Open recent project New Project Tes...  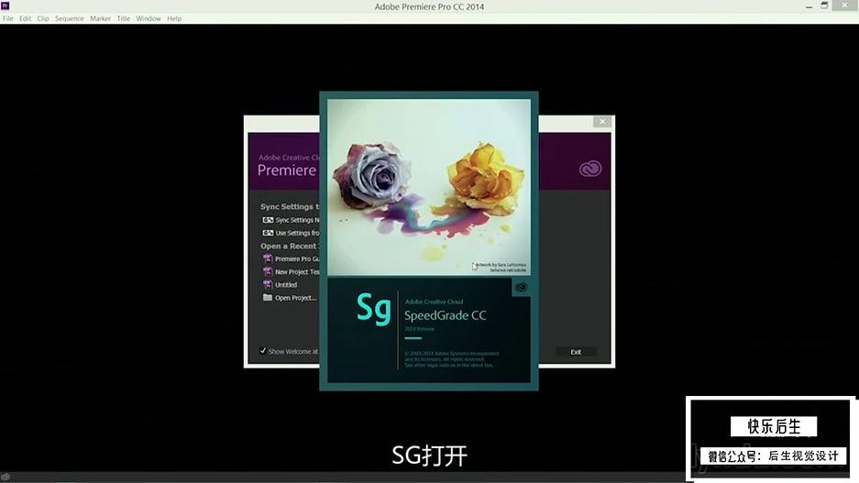pyautogui.click(x=297, y=272)
